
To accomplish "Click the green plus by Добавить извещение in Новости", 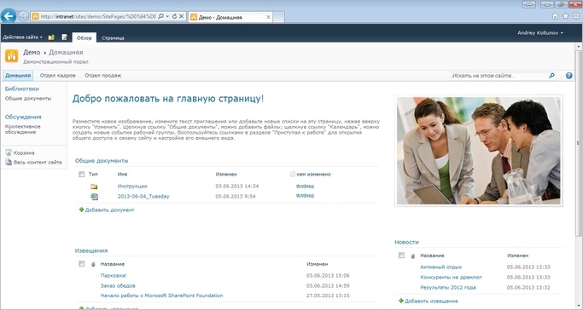I will coord(401,301).
